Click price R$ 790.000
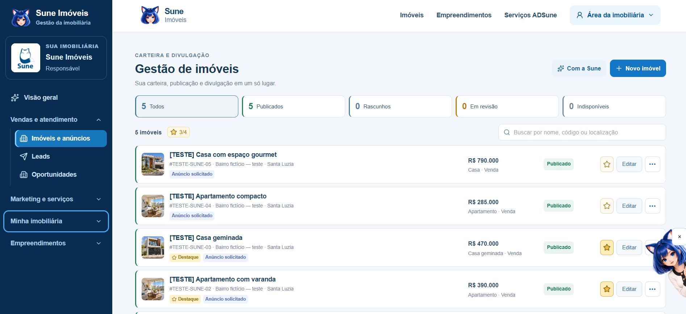Image resolution: width=686 pixels, height=314 pixels. 483,160
